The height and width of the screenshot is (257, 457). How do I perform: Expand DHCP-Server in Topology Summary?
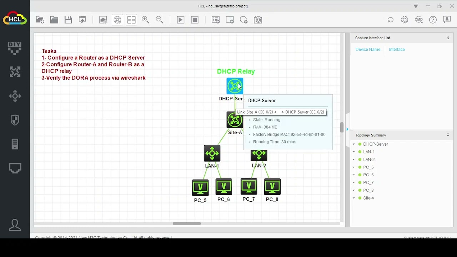354,144
